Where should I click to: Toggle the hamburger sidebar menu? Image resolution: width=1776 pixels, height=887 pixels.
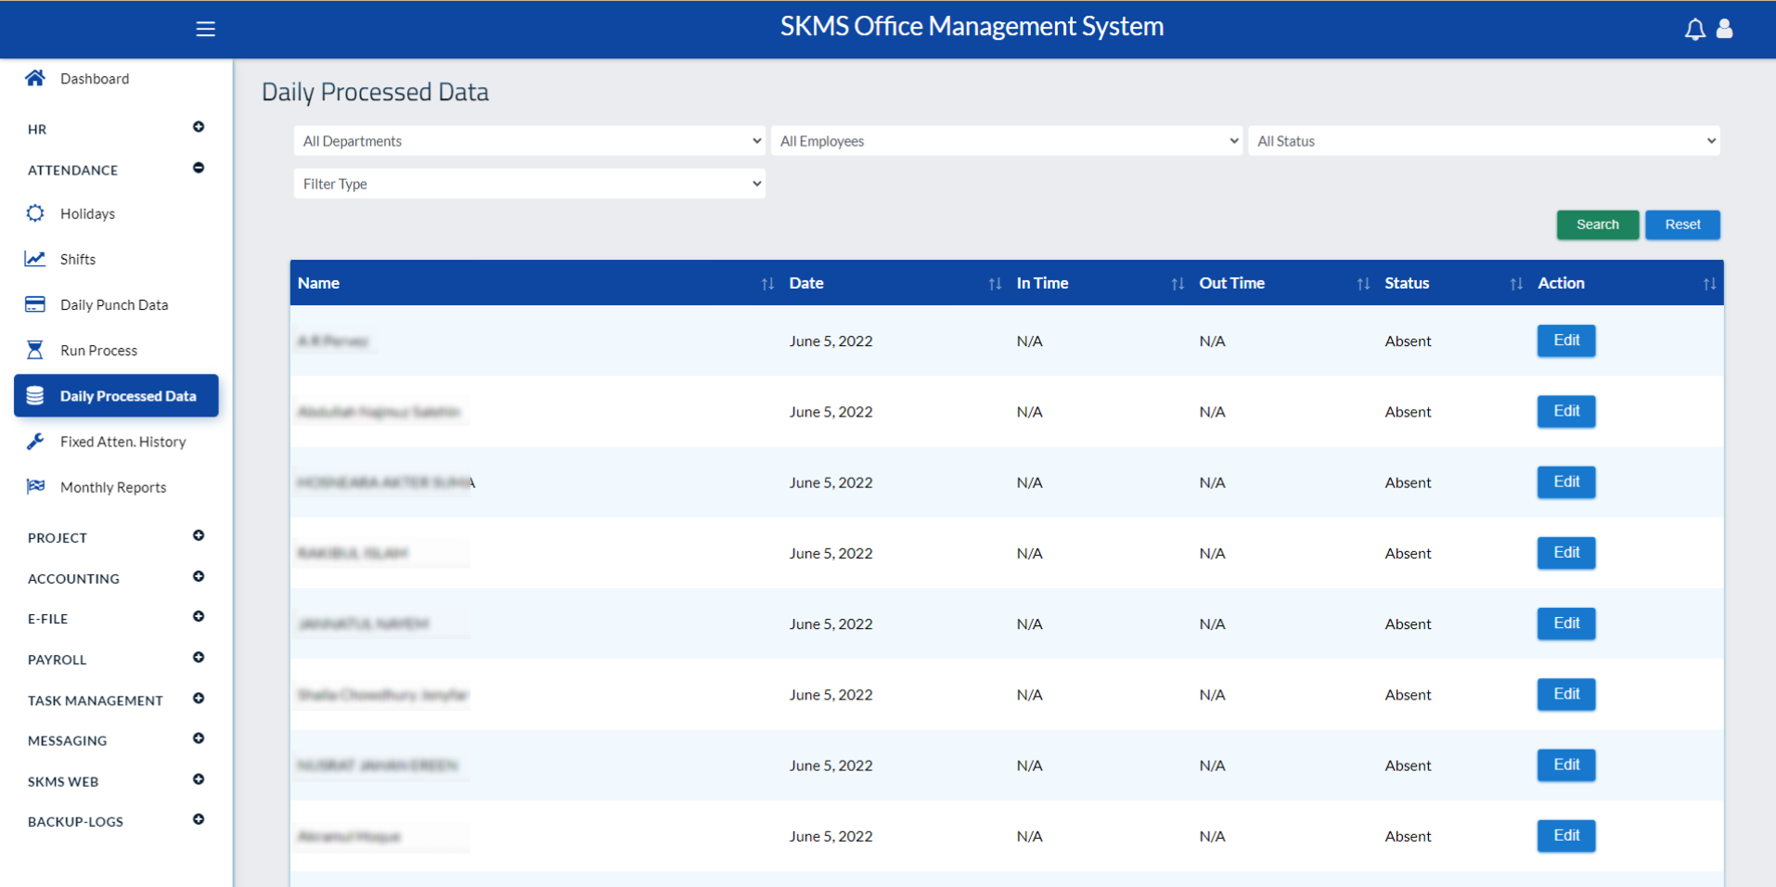tap(205, 29)
